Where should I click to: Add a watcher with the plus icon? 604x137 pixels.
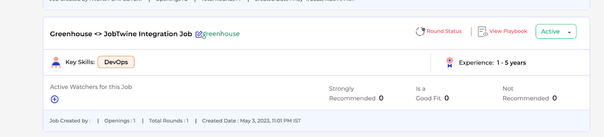click(55, 99)
